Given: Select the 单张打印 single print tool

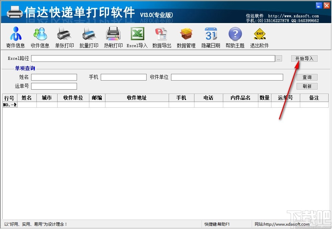Looking at the screenshot, I should click(64, 37).
